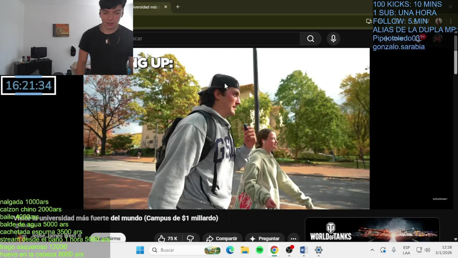The height and width of the screenshot is (258, 458).
Task: Click the install app icon in address bar
Action: click(x=369, y=21)
